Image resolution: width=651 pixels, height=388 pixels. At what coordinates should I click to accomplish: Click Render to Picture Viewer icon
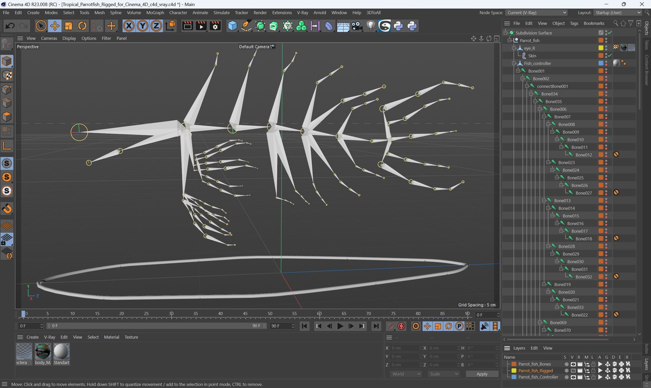(x=201, y=26)
